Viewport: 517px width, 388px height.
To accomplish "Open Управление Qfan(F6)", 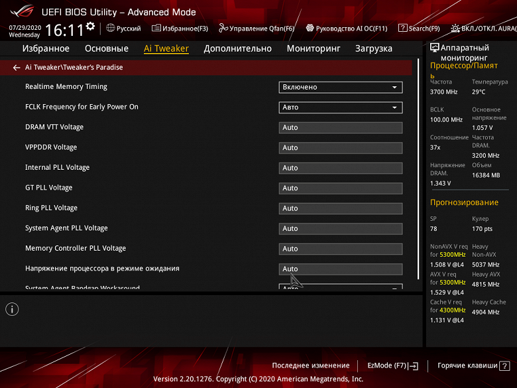I will [x=257, y=29].
